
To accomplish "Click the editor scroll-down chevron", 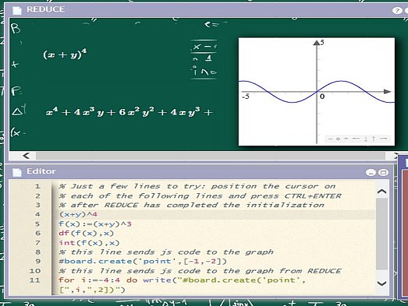I will [382, 283].
